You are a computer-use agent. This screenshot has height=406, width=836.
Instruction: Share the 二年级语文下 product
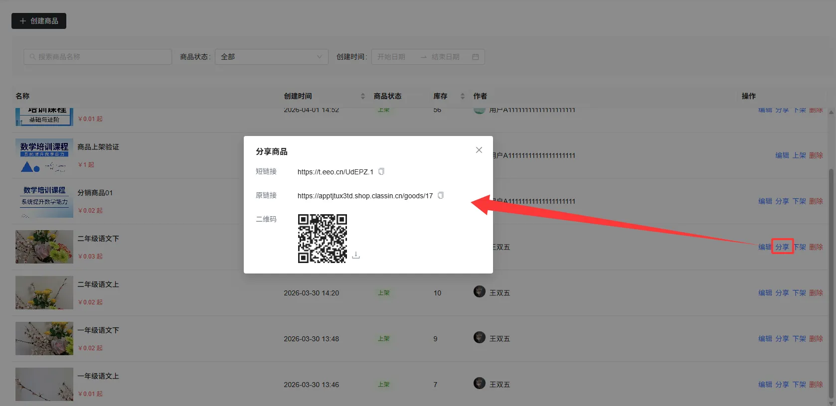(782, 247)
